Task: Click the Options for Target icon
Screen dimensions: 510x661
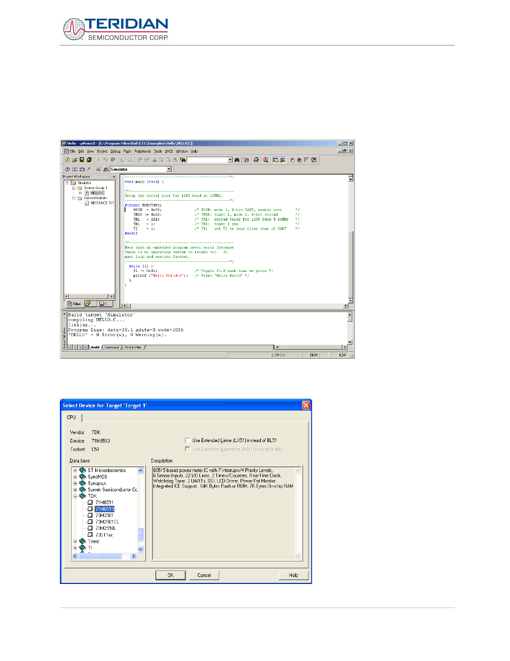Action: (x=106, y=169)
